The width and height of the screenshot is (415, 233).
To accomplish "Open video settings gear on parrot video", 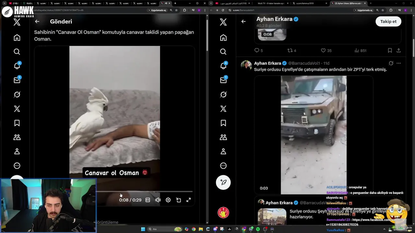I will point(168,200).
